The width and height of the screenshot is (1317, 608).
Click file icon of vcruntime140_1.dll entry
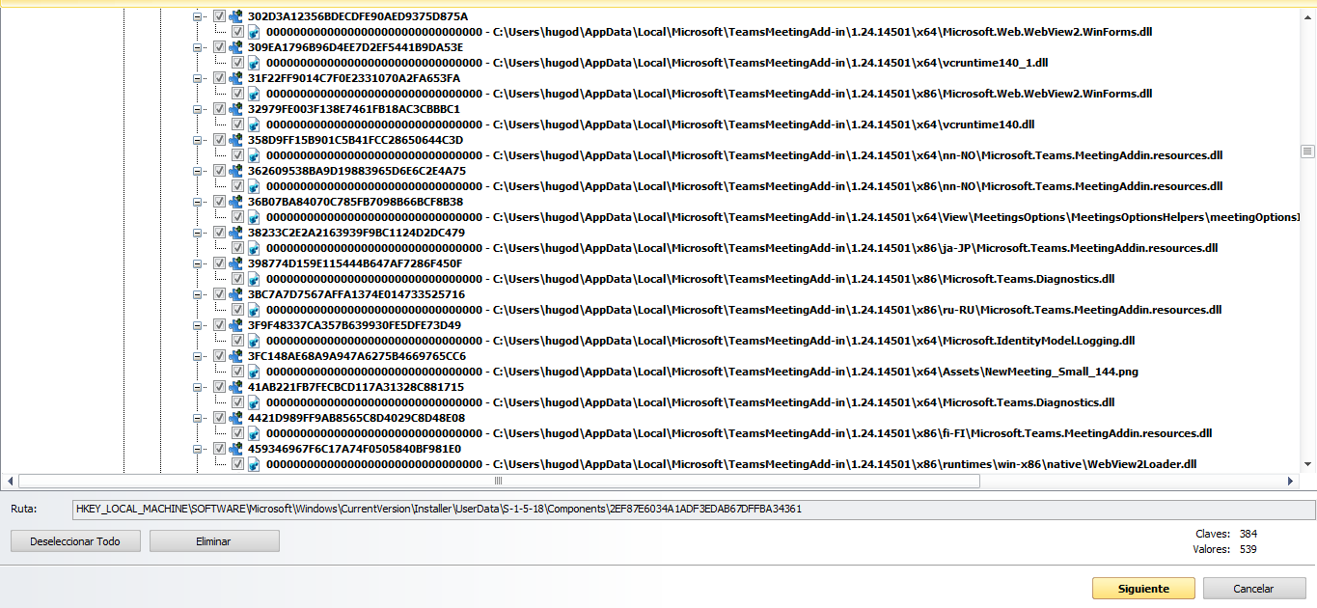coord(254,63)
